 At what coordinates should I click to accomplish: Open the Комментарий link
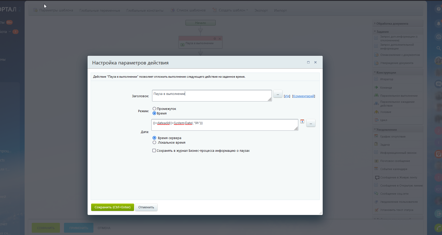[304, 96]
